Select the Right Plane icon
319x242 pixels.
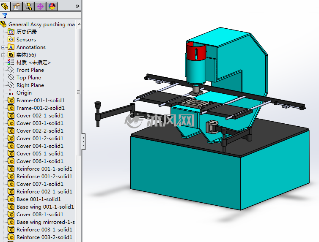point(11,85)
